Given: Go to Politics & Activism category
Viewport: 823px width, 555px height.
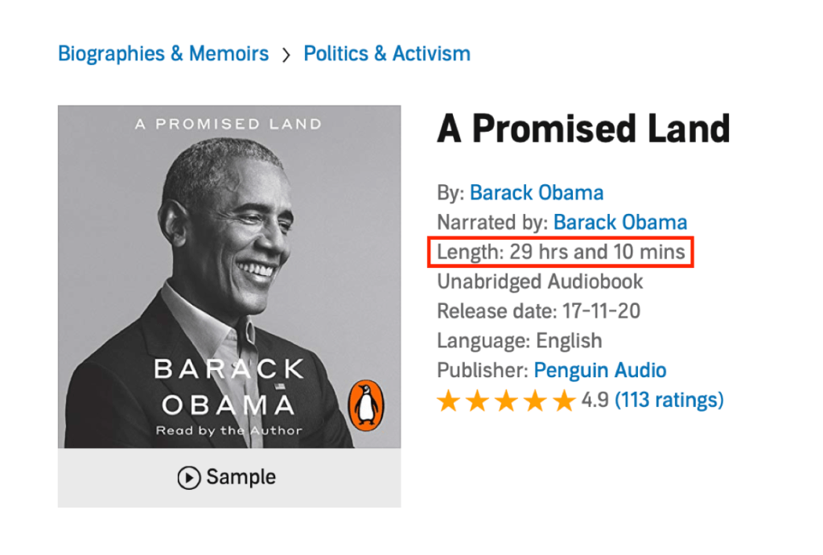Looking at the screenshot, I should [x=387, y=54].
